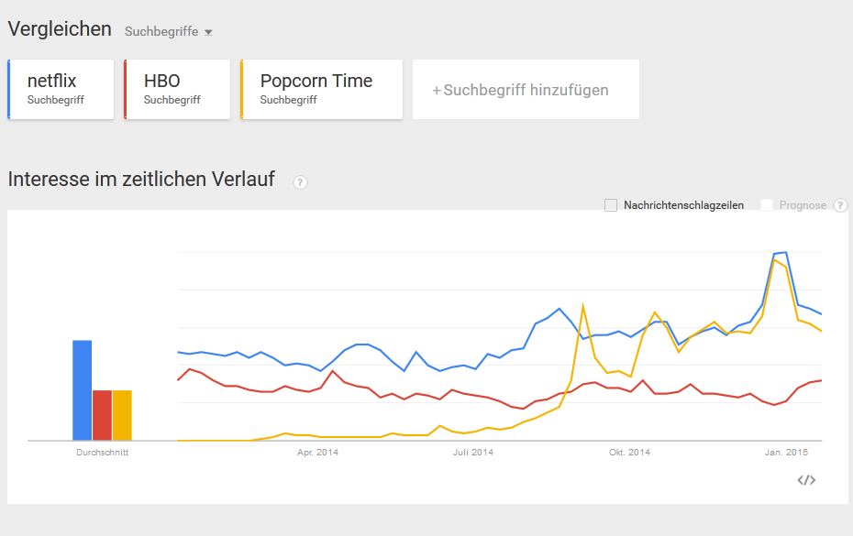Select the Popcorn Time search term card
Viewport: 853px width, 536px height.
click(x=321, y=89)
